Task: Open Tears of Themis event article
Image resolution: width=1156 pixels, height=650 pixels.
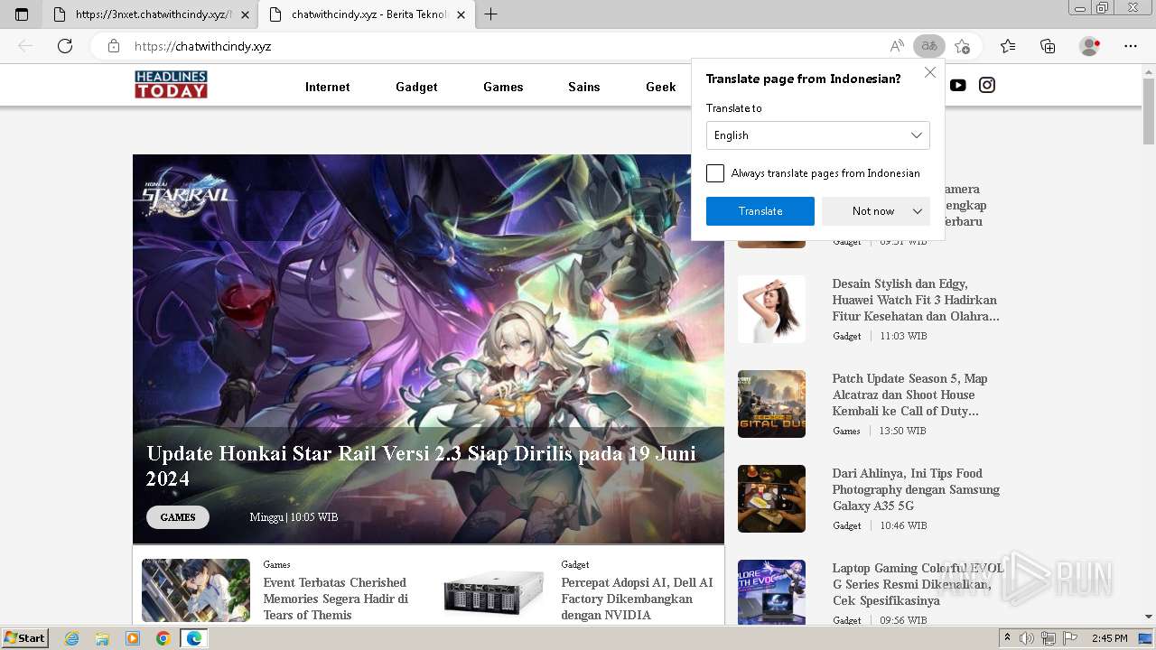Action: pos(335,599)
